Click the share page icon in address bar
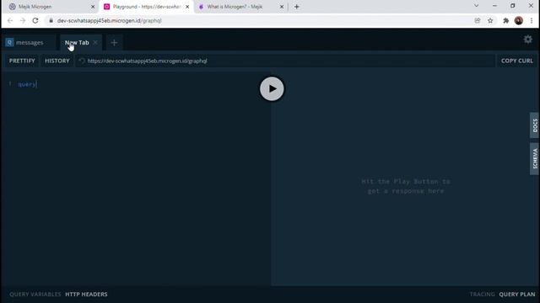 point(478,20)
